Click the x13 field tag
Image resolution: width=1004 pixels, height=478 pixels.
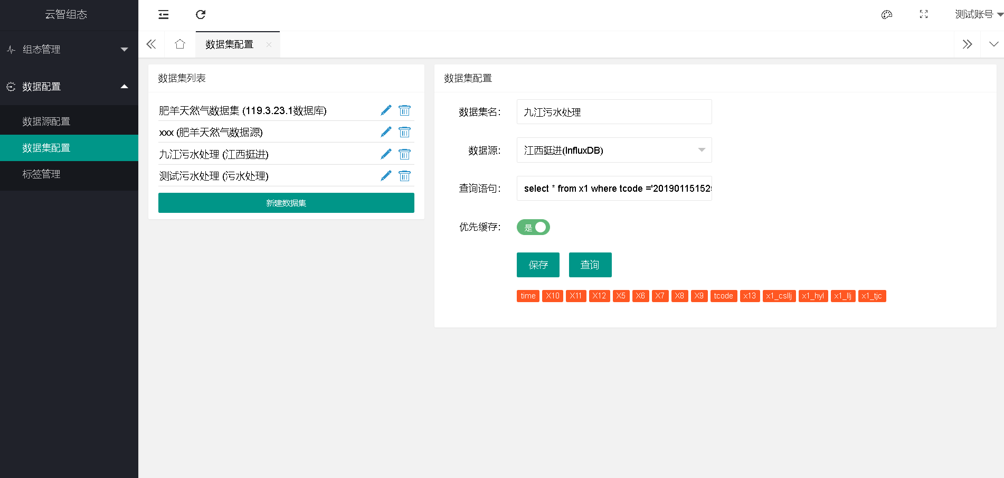coord(750,296)
